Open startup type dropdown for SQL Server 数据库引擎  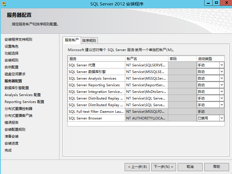click(x=221, y=72)
